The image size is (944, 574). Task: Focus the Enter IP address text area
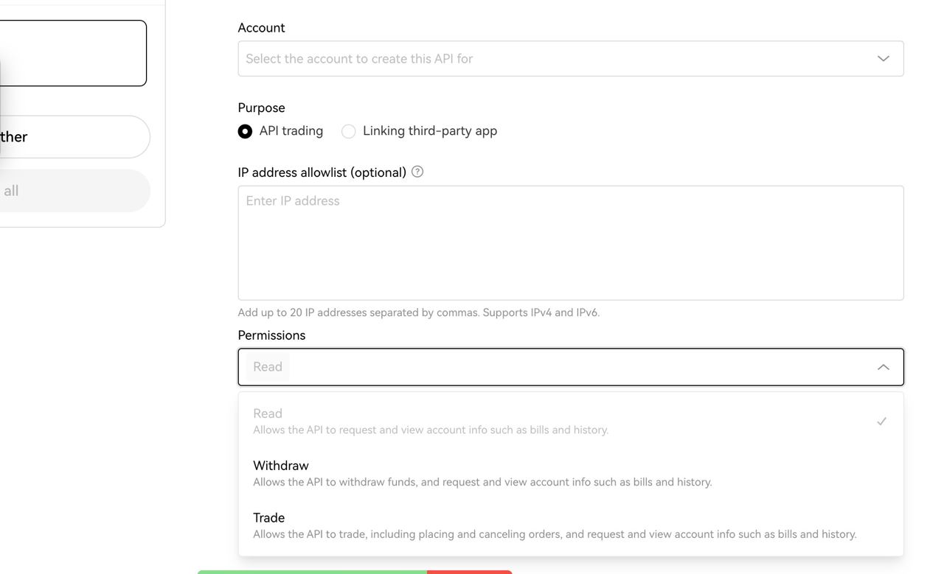(570, 242)
